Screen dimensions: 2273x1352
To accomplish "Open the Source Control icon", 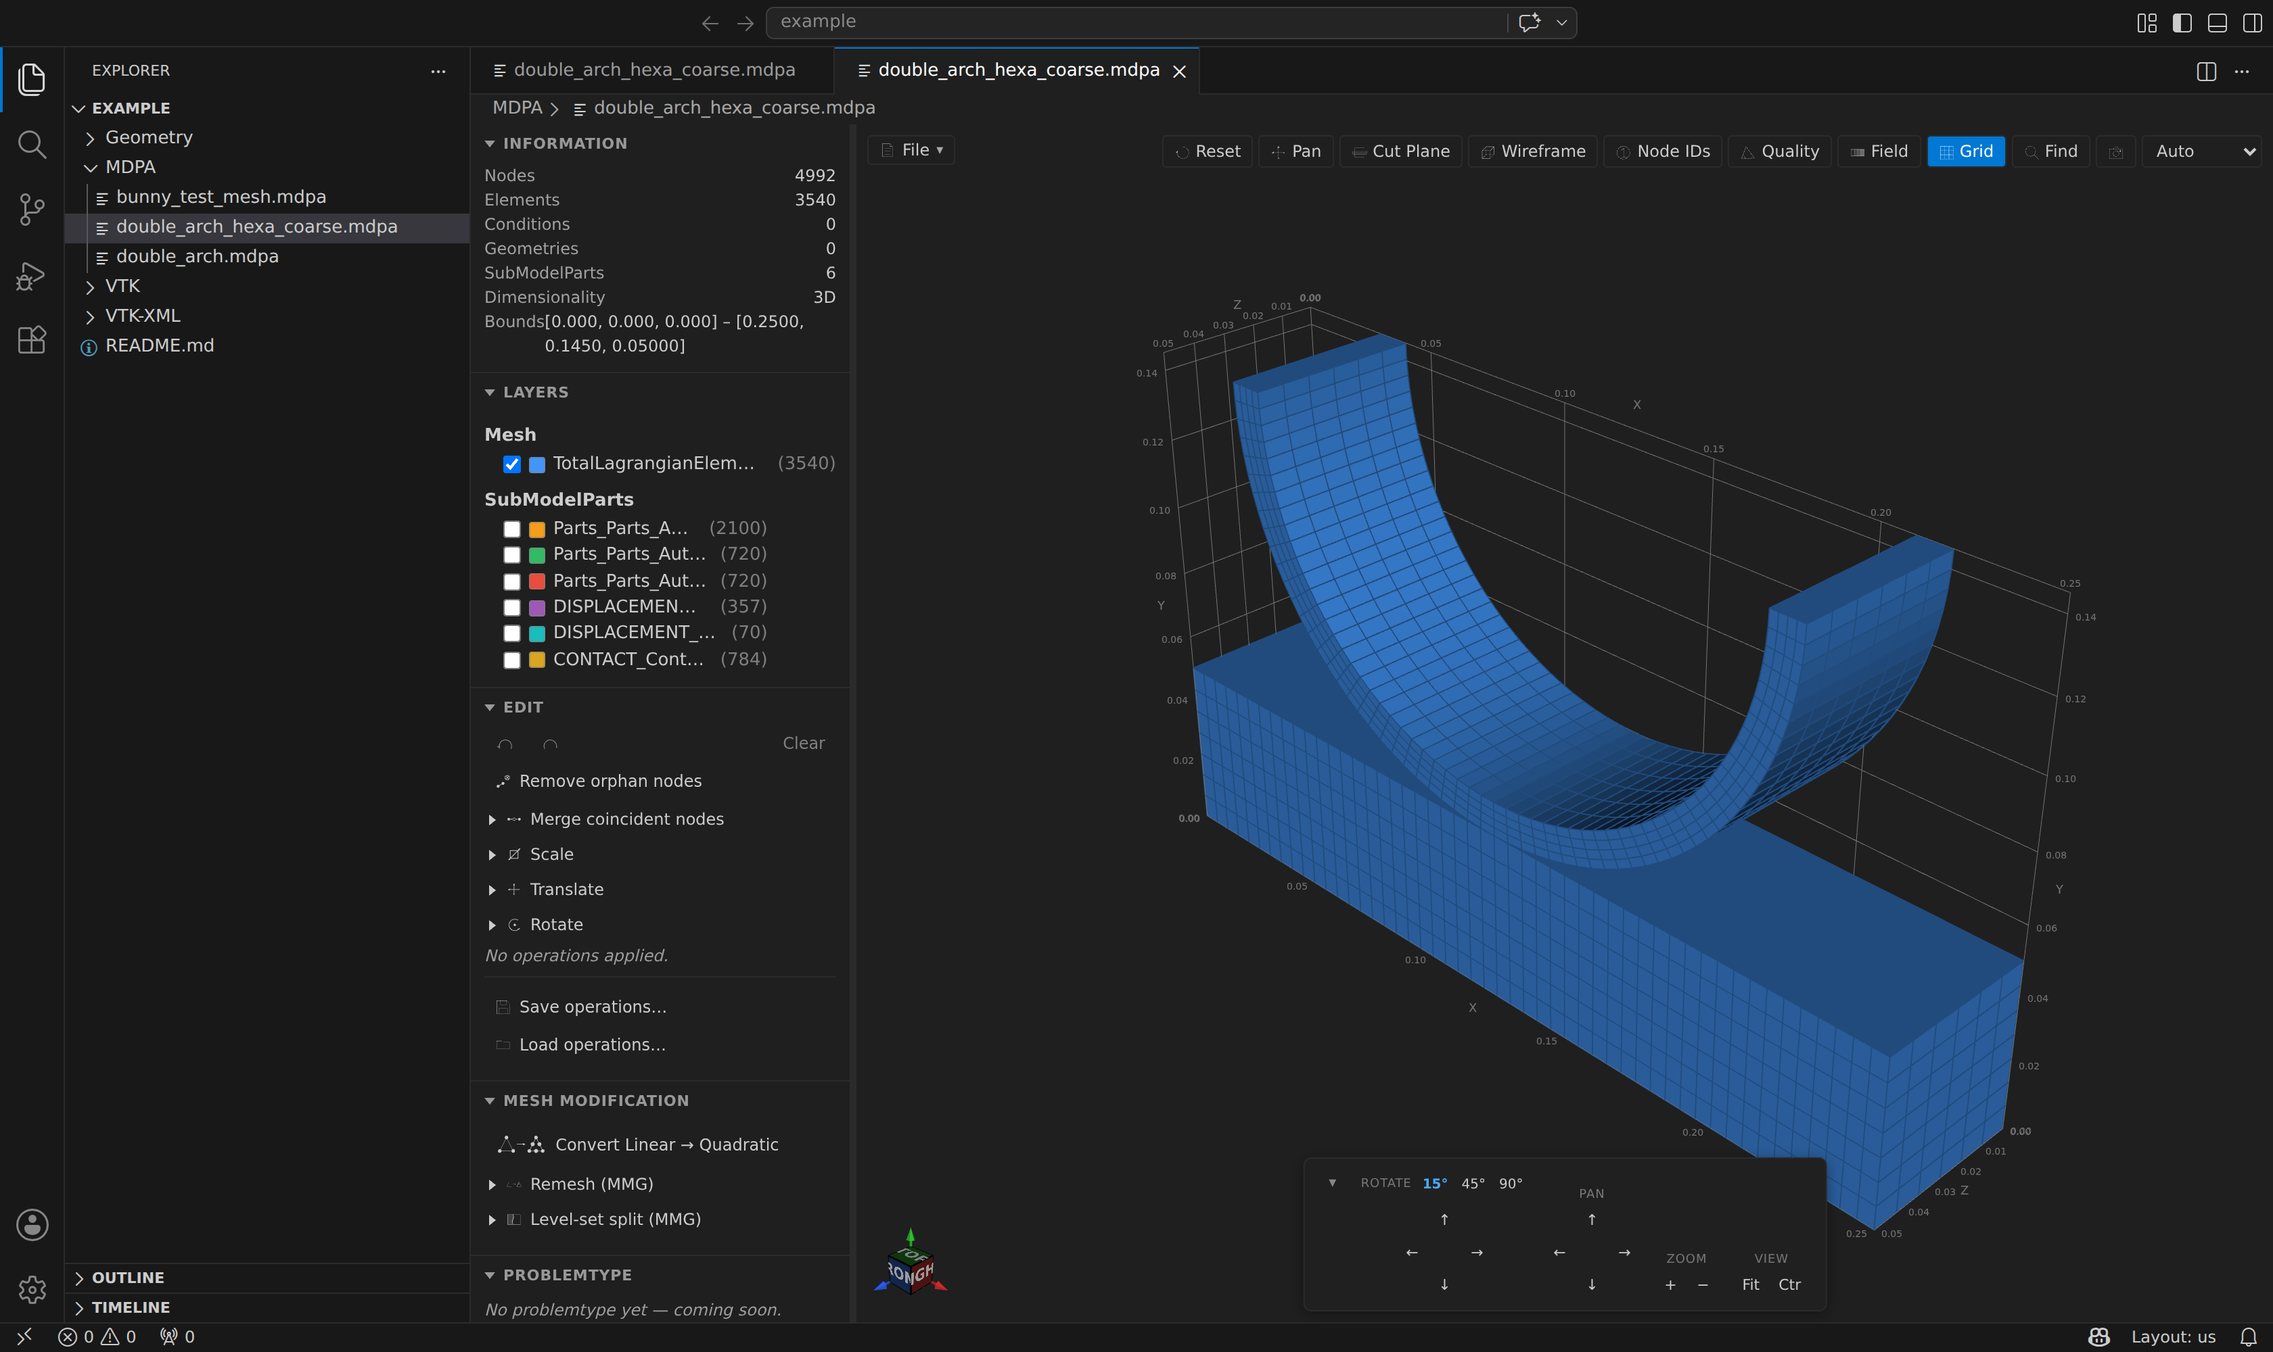I will tap(32, 210).
